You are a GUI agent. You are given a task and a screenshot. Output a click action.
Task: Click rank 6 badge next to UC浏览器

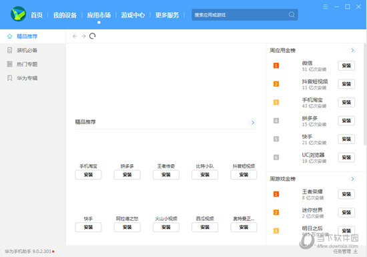pos(276,158)
